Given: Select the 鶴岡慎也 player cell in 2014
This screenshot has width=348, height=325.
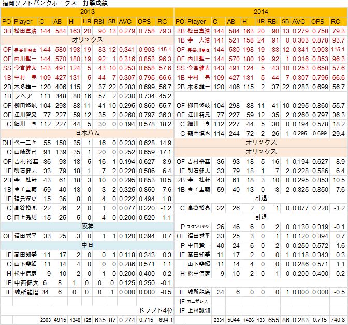Looking at the screenshot, I should [199, 134].
